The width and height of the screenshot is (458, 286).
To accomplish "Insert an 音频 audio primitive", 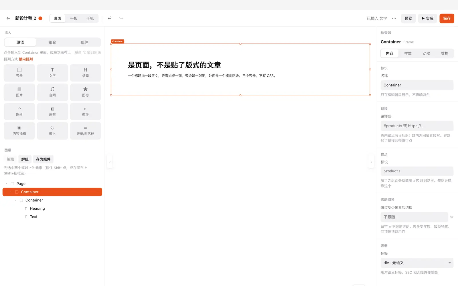I will coord(52,92).
